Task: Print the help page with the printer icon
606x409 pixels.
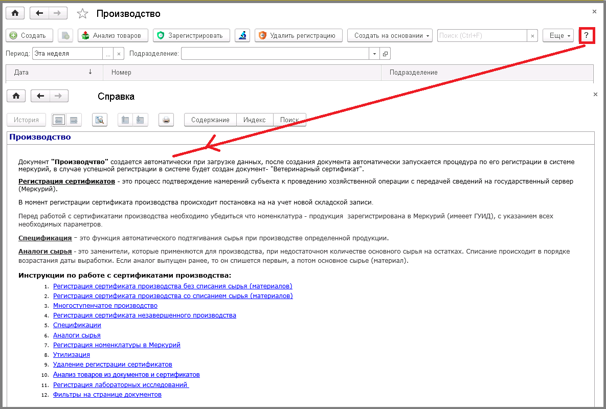Action: [x=166, y=120]
